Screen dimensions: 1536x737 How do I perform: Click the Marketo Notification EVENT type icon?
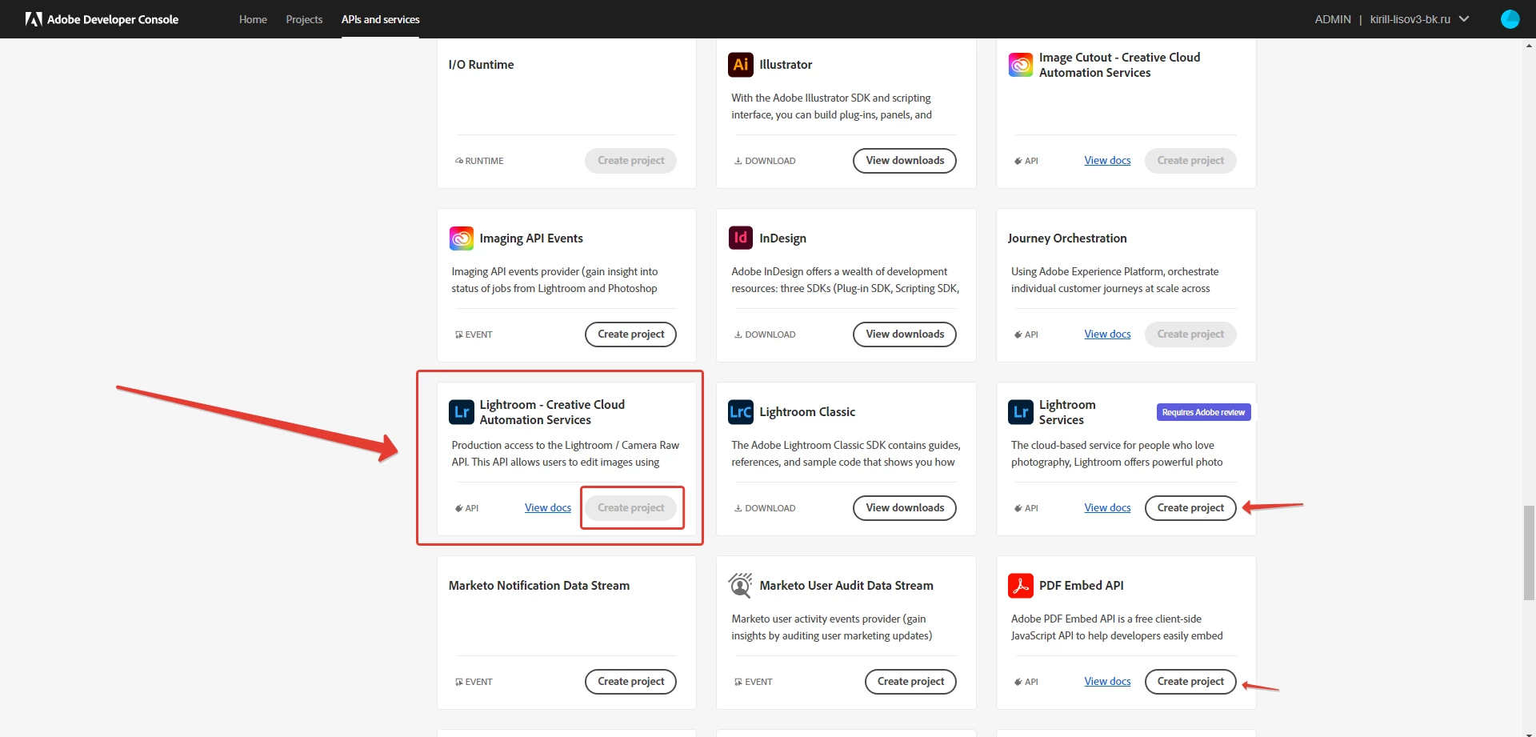(459, 682)
